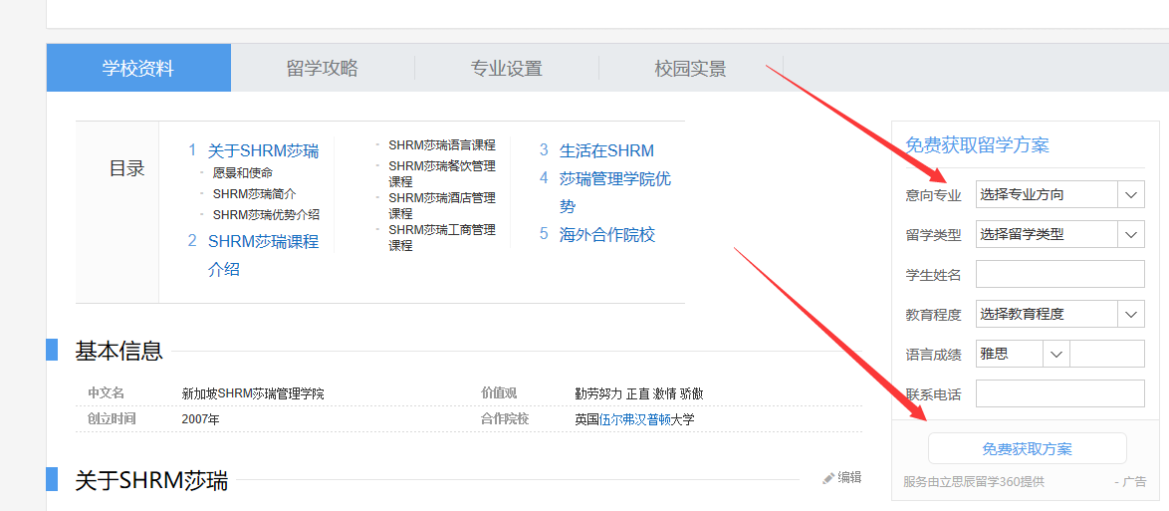Open SHRM莎瑞酒店管理课程 link

(442, 205)
